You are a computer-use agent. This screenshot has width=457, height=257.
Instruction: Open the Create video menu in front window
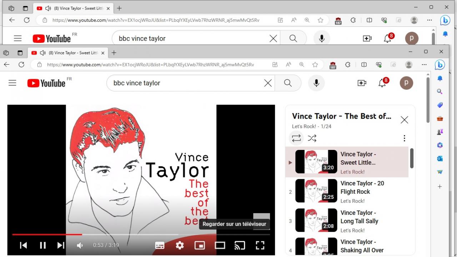pyautogui.click(x=362, y=83)
